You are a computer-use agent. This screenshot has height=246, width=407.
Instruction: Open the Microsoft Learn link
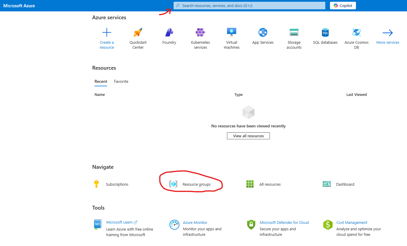pos(119,222)
